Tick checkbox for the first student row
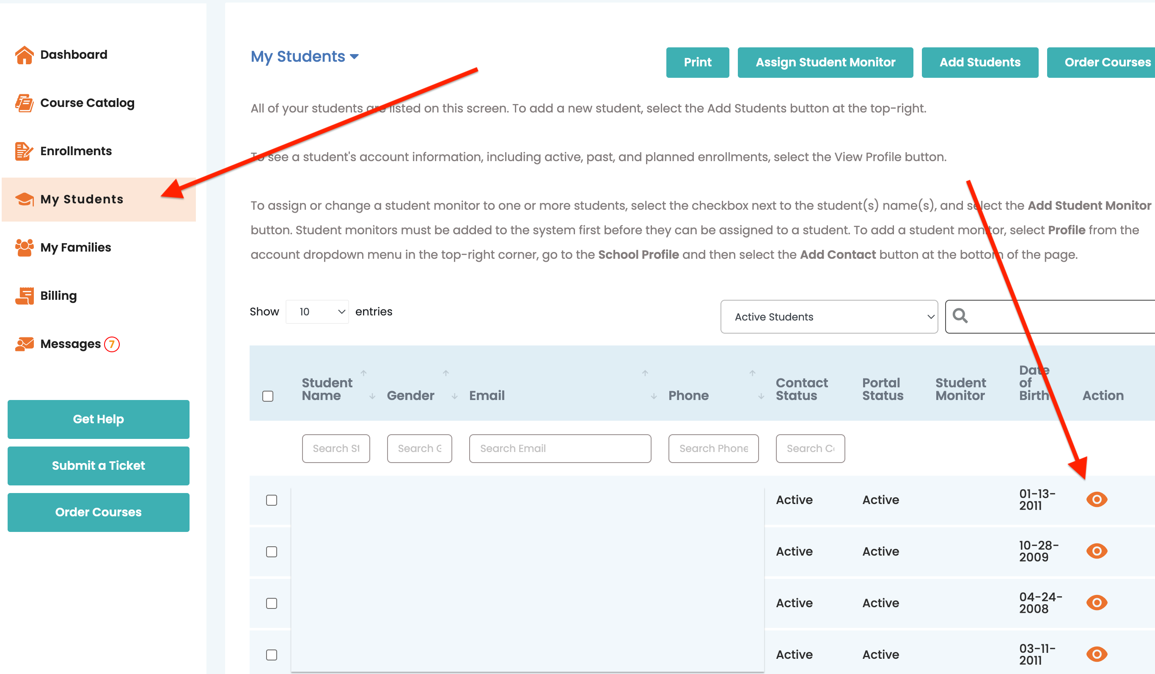1155x674 pixels. pyautogui.click(x=271, y=500)
